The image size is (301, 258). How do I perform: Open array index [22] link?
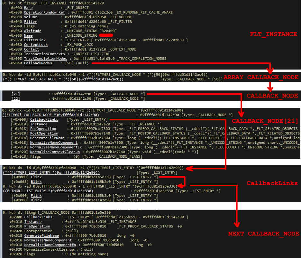pyautogui.click(x=15, y=99)
